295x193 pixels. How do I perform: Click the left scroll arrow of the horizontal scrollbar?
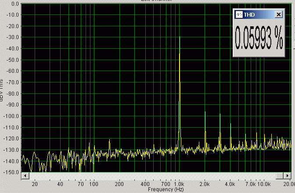pos(25,176)
